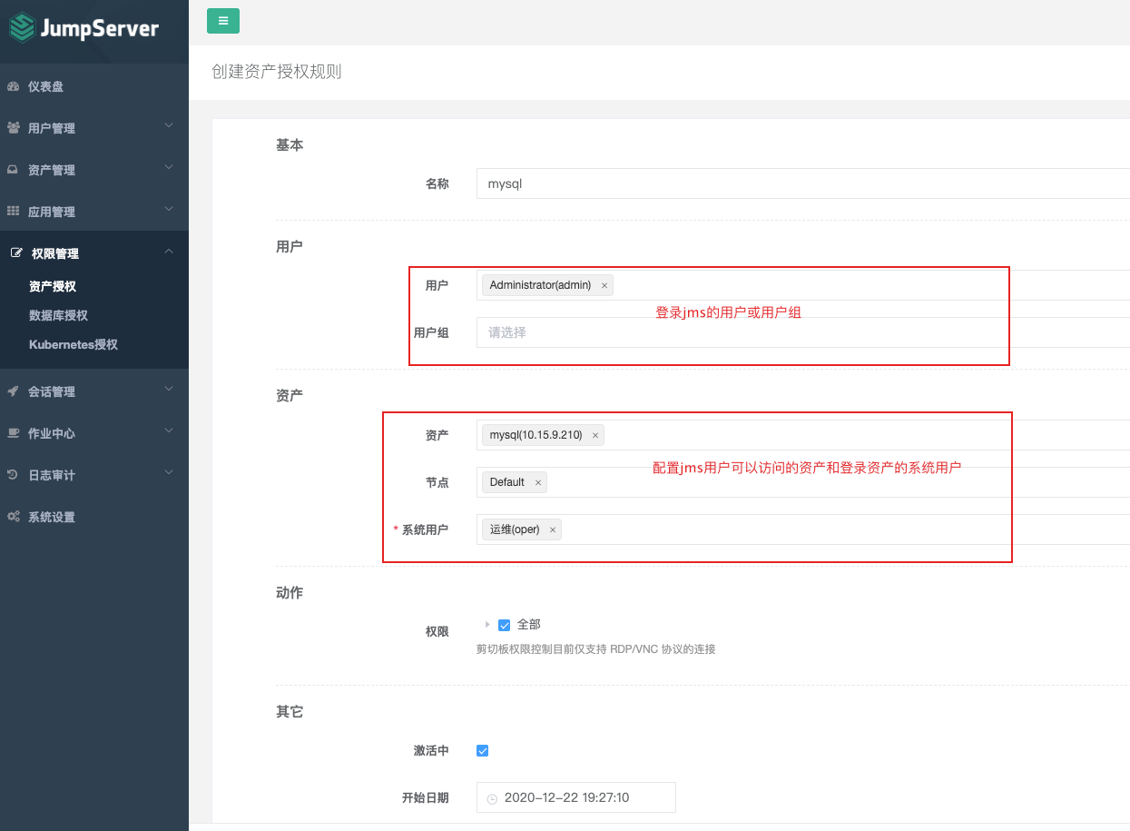Expand the 日志审计 sidebar chevron
The height and width of the screenshot is (831, 1130).
click(169, 474)
